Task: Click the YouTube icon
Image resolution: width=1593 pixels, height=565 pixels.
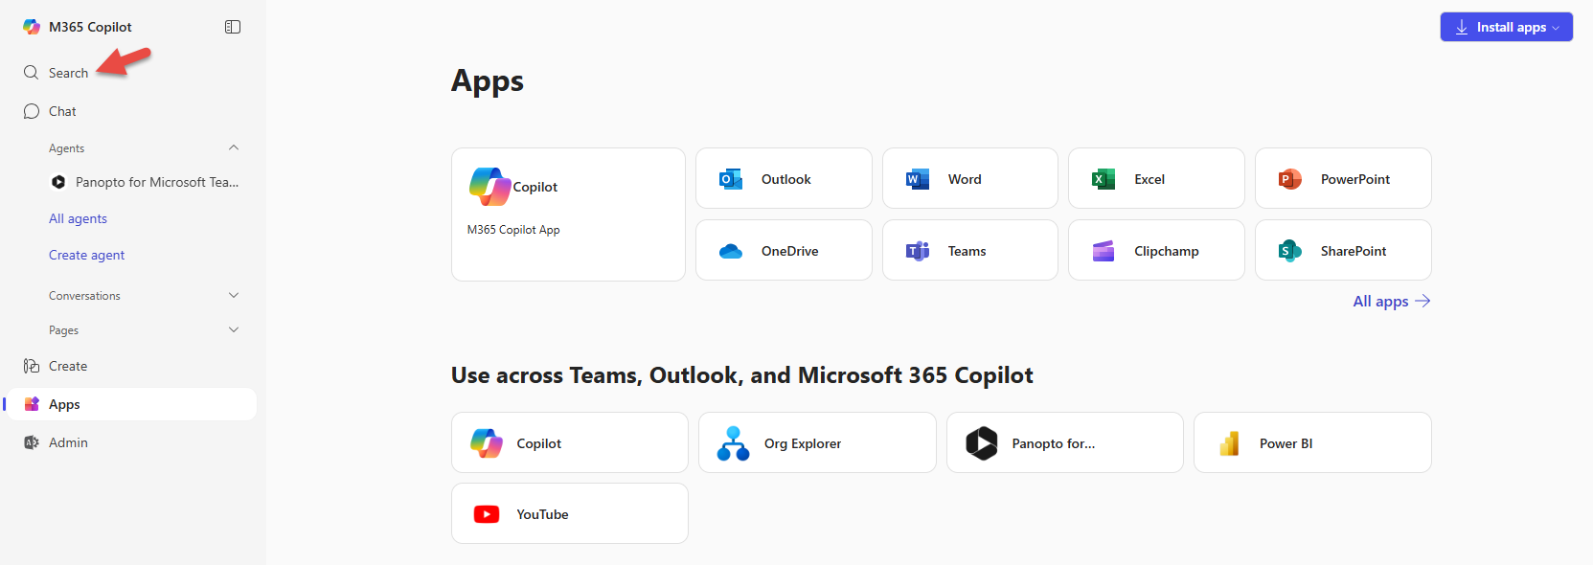Action: (x=487, y=514)
